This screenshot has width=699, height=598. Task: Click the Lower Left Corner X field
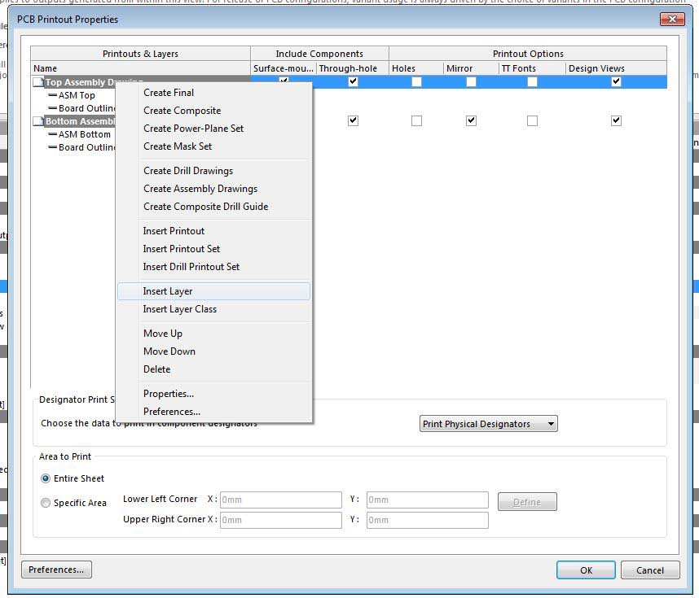279,500
